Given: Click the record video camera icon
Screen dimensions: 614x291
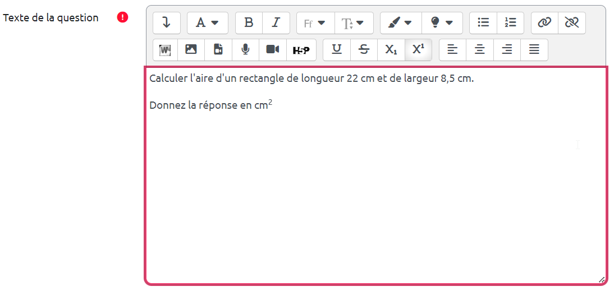Looking at the screenshot, I should tap(273, 50).
